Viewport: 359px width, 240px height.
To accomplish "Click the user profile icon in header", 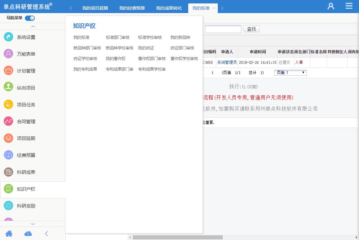I will point(331,6).
